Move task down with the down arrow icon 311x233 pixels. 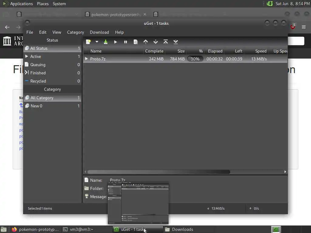[156, 42]
